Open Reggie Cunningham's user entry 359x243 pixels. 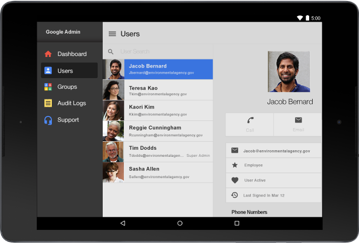pos(158,131)
